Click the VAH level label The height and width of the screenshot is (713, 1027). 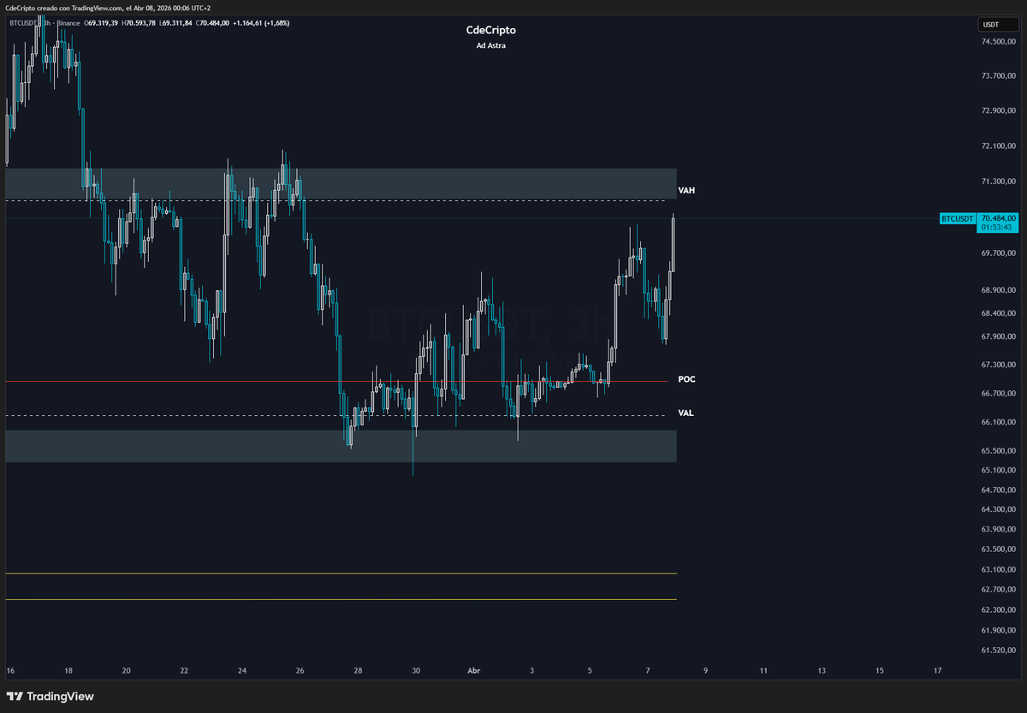point(686,190)
